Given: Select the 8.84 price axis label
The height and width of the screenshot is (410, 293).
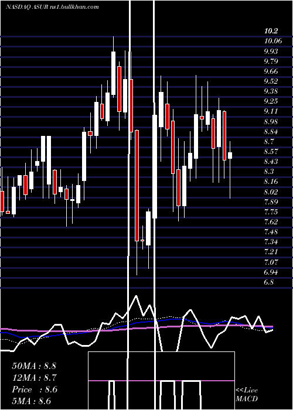Looking at the screenshot, I should (x=271, y=132).
